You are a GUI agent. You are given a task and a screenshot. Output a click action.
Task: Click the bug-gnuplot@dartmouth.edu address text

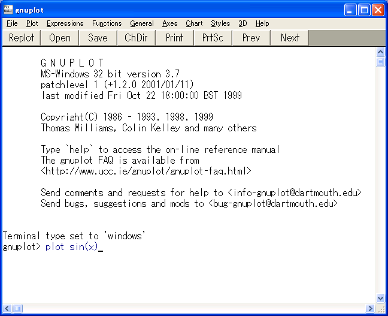click(273, 203)
